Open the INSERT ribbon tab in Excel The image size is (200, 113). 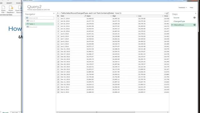pos(9,3)
